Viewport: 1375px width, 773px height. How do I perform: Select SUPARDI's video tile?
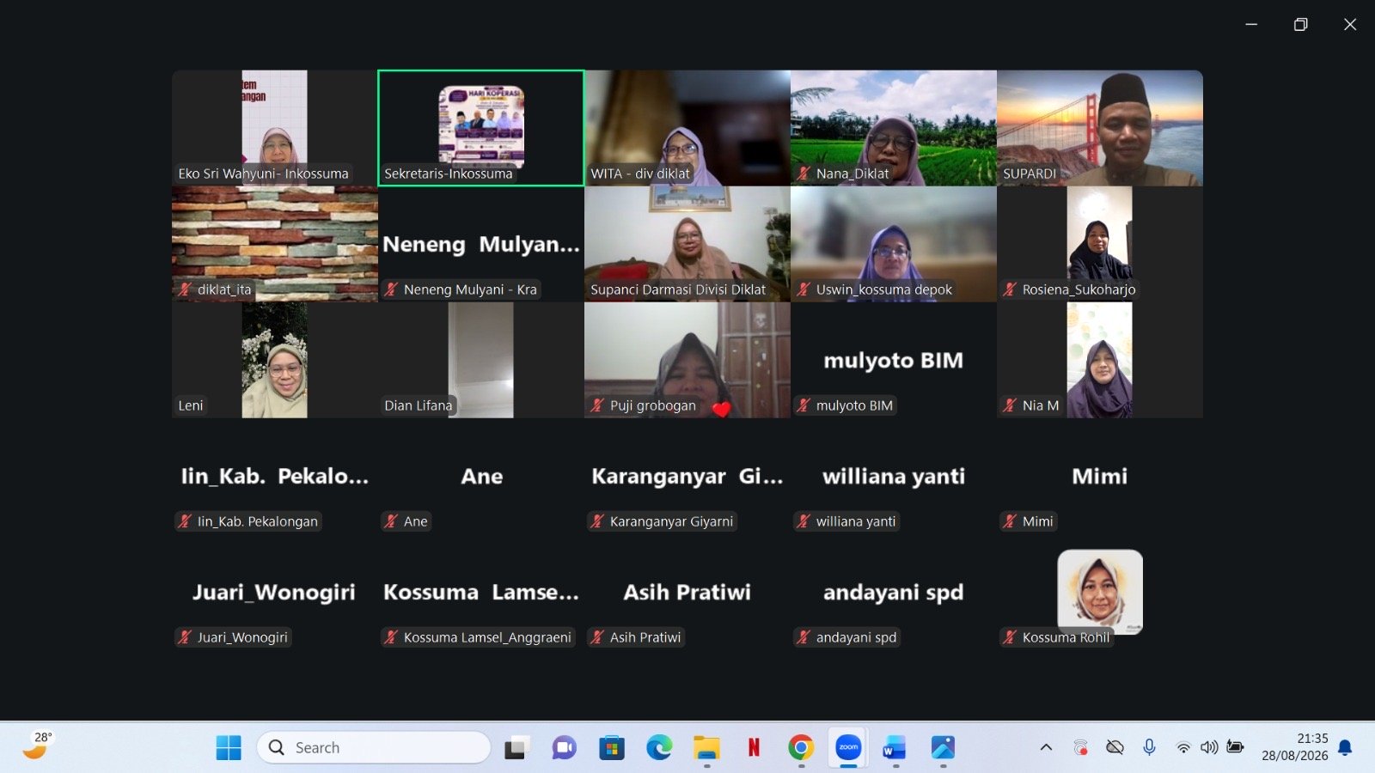click(x=1100, y=128)
